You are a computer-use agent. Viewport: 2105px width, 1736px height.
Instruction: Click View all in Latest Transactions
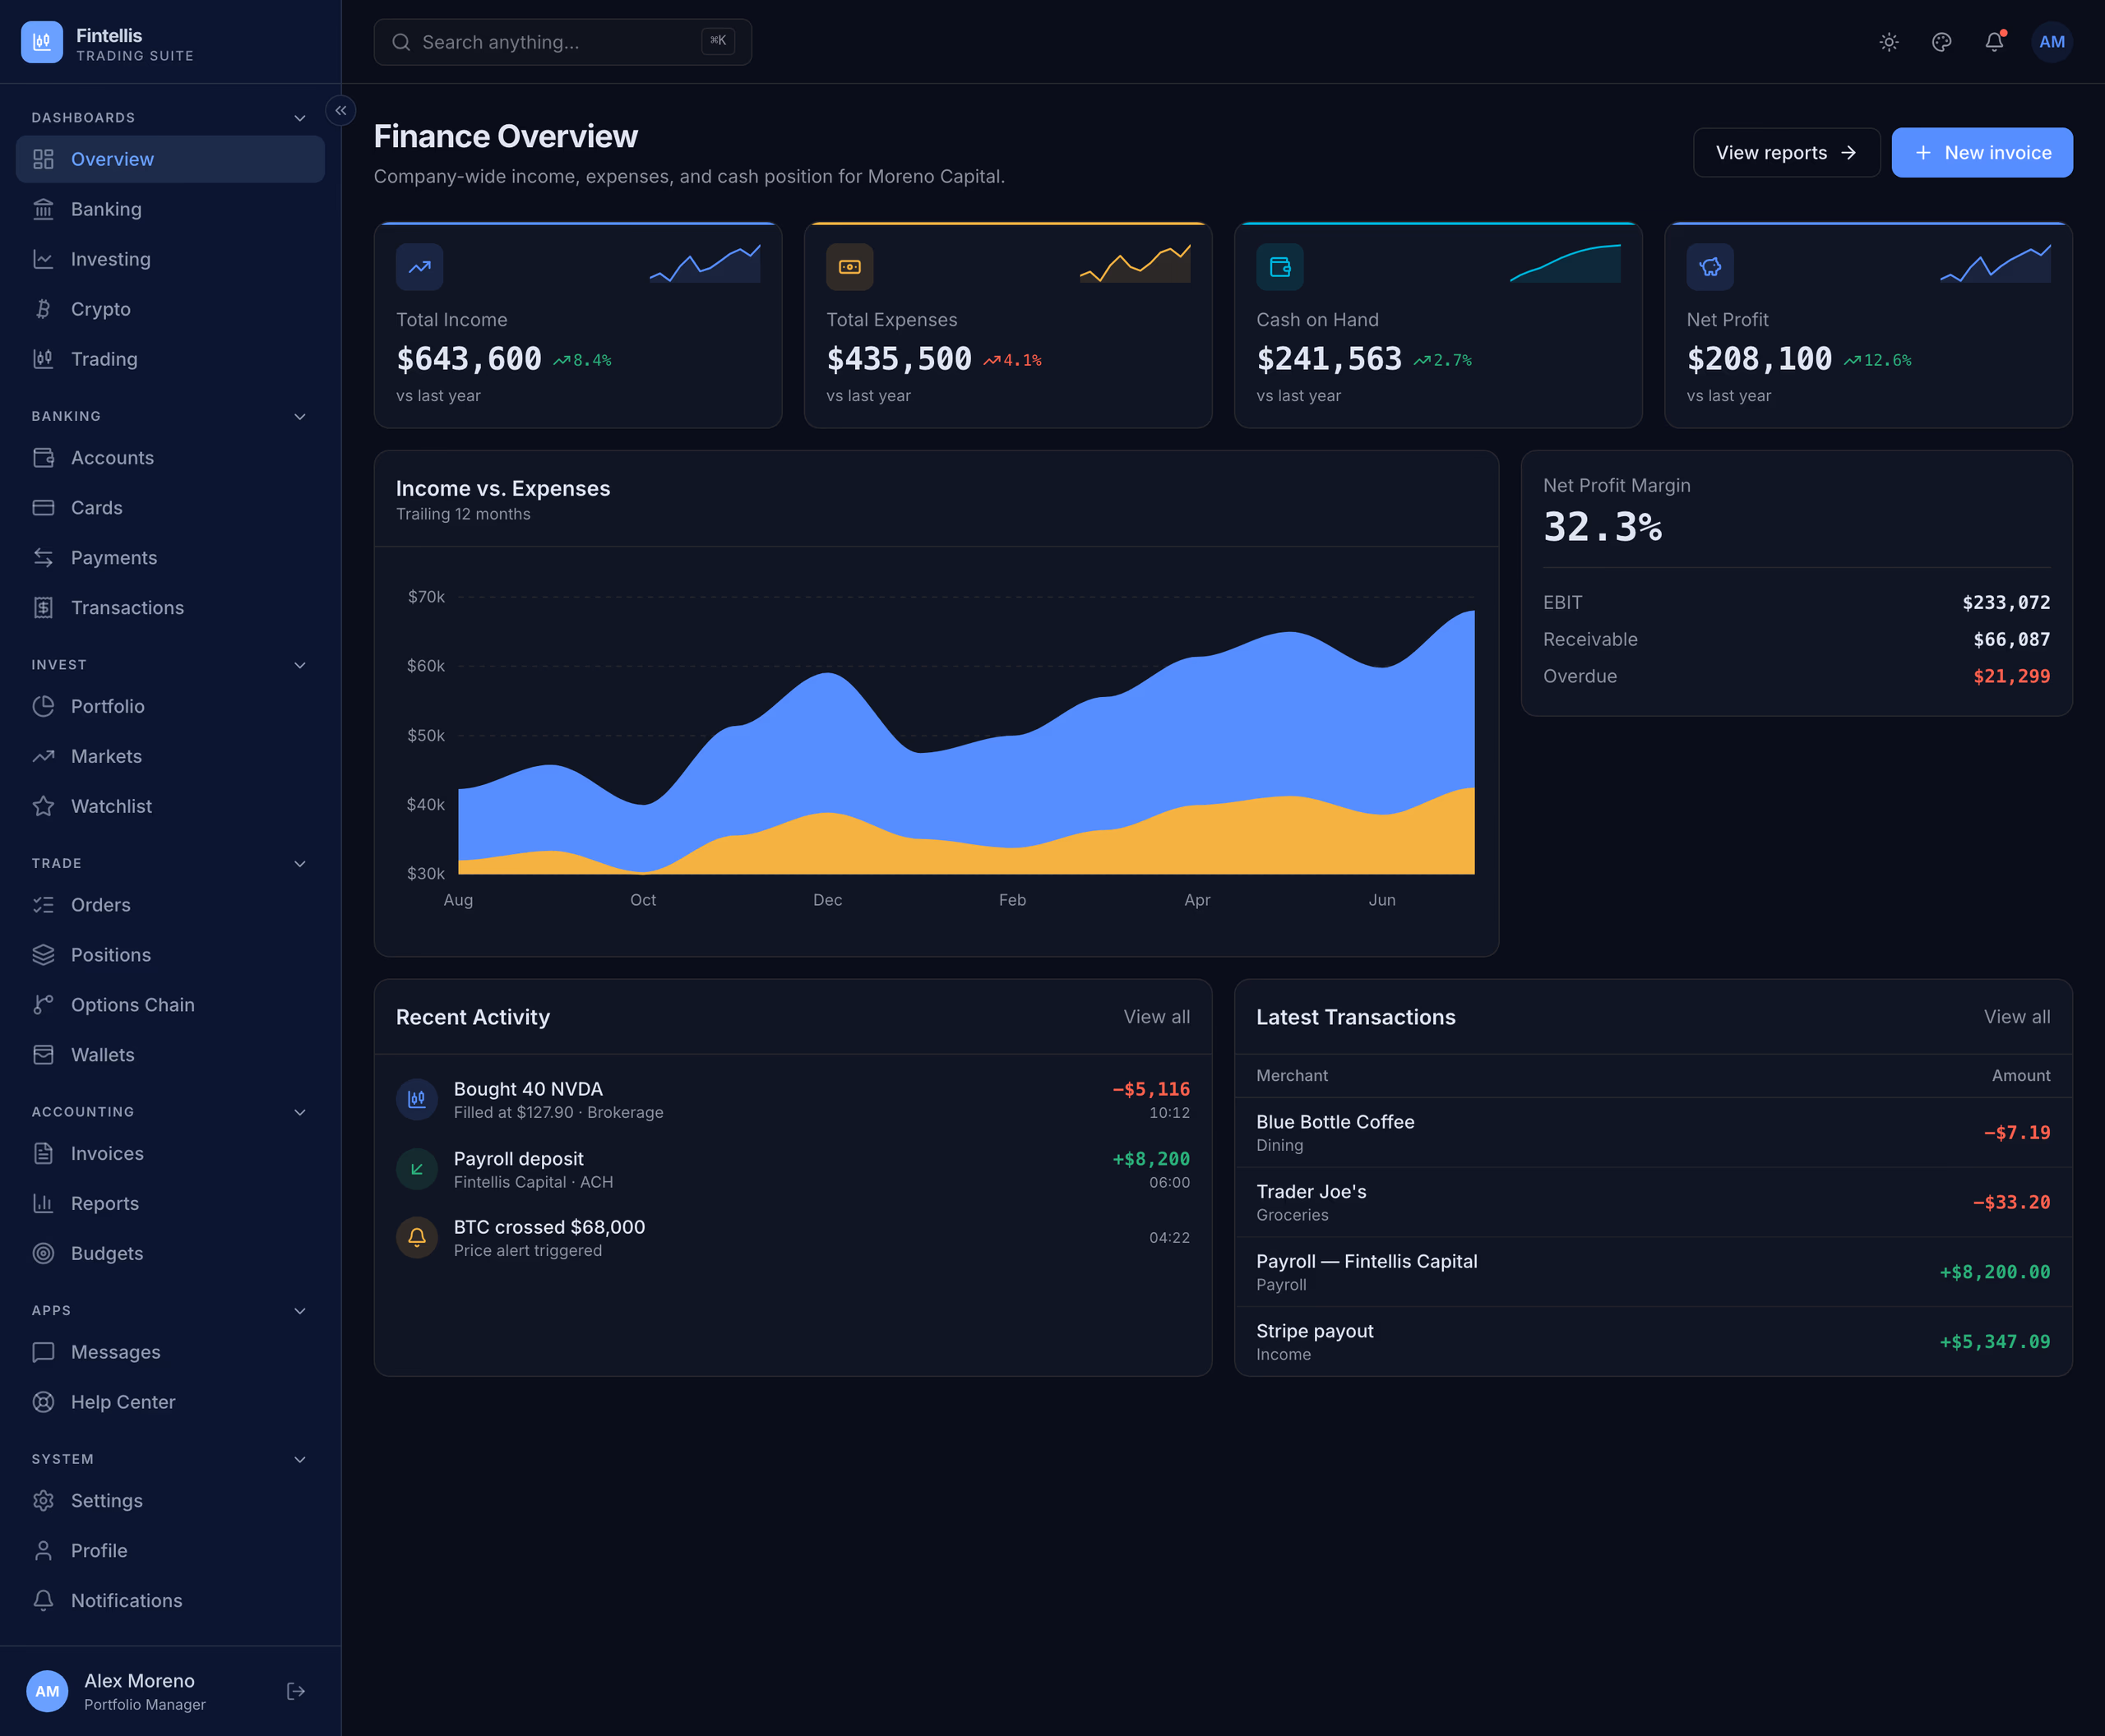[2017, 1017]
